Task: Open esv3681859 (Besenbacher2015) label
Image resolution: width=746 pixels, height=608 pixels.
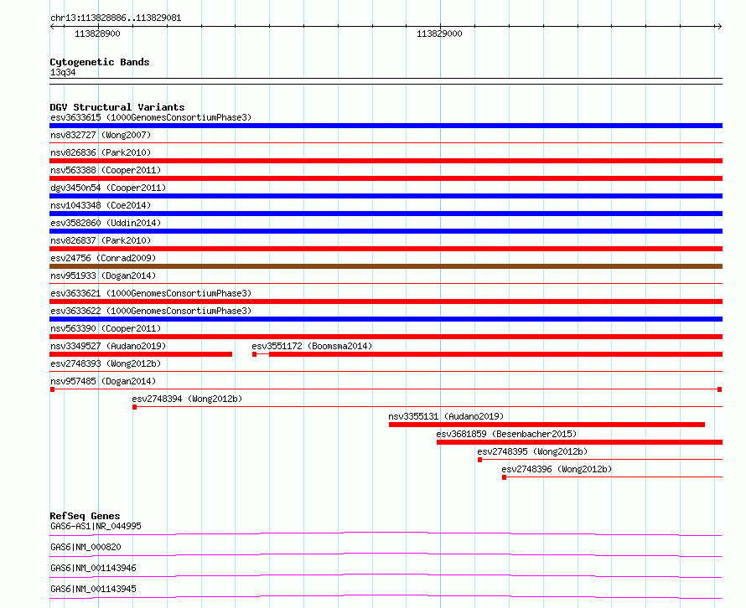Action: click(x=506, y=434)
